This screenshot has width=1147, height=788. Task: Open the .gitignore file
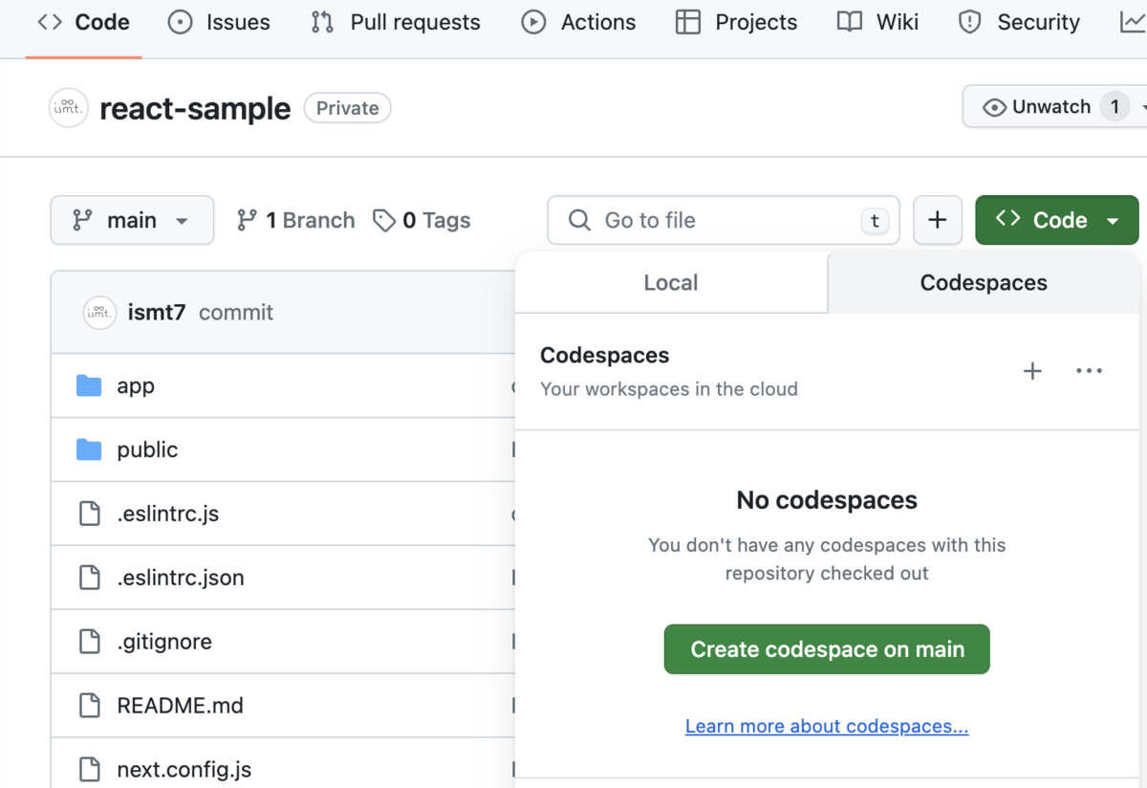[164, 642]
